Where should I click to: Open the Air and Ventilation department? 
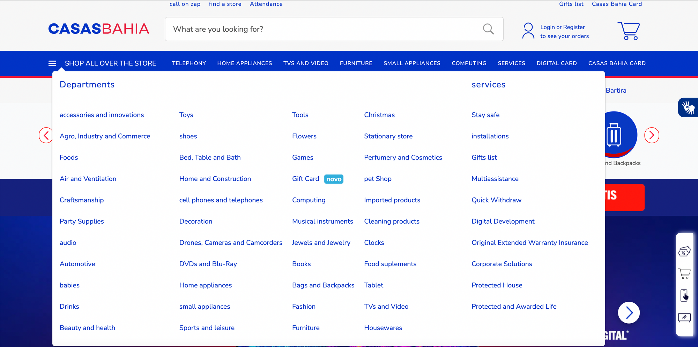click(x=88, y=179)
